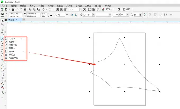Open the Options gear icon

click(x=119, y=9)
